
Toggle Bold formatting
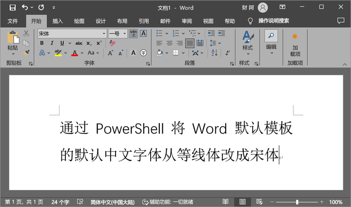click(x=42, y=43)
